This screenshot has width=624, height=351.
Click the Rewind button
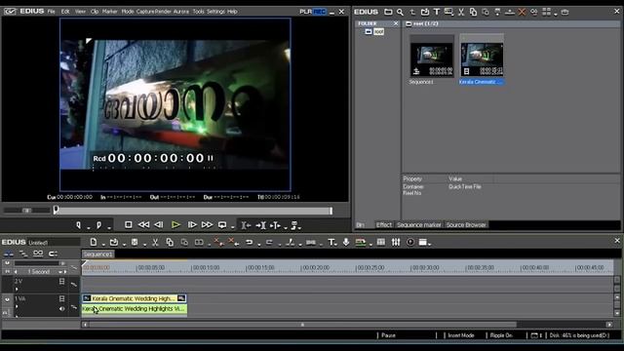[x=143, y=225]
